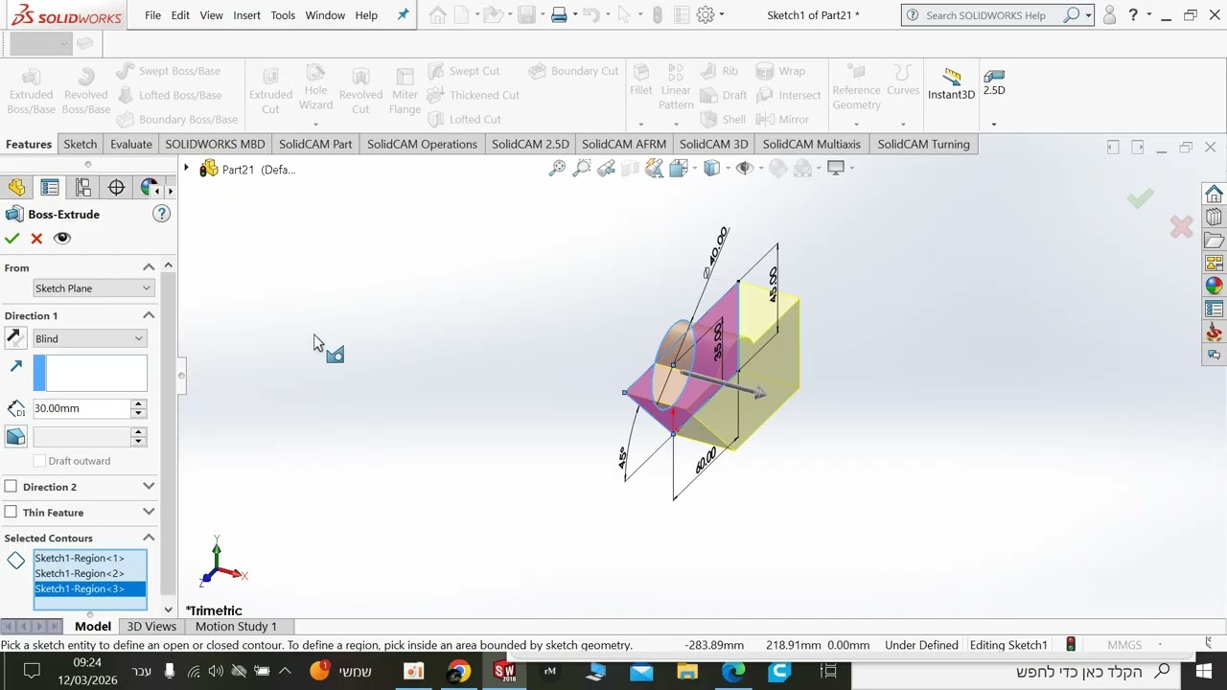Click the Reverse Direction arrow button
Screen dimensions: 1227x690
(15, 337)
